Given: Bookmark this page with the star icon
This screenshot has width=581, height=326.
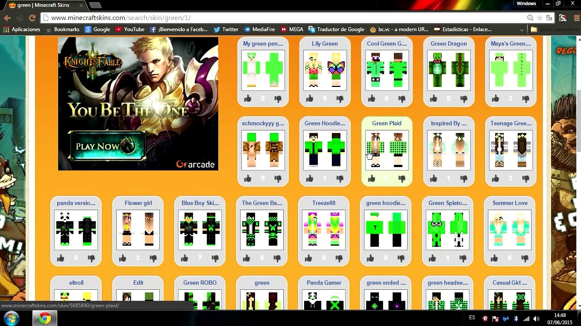Looking at the screenshot, I should [540, 18].
